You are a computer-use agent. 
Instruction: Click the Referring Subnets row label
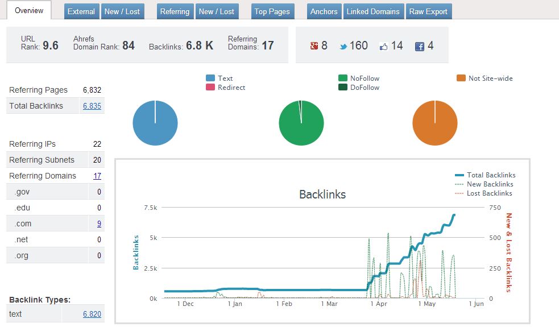(x=42, y=160)
